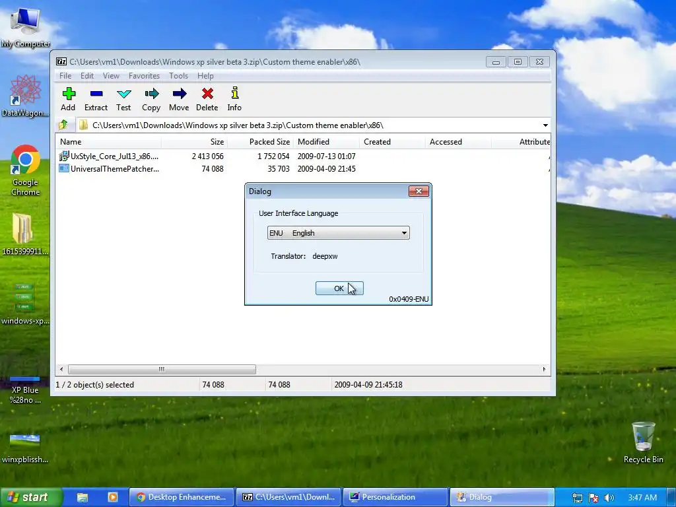Screen dimensions: 676x507
Task: Select the UxStyle_Core_Jul13_x86 file icon
Action: point(64,156)
